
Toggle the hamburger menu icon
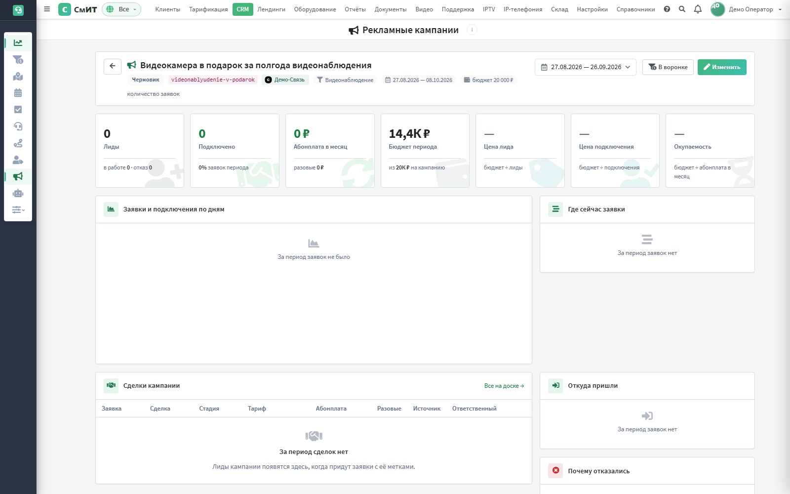click(47, 9)
